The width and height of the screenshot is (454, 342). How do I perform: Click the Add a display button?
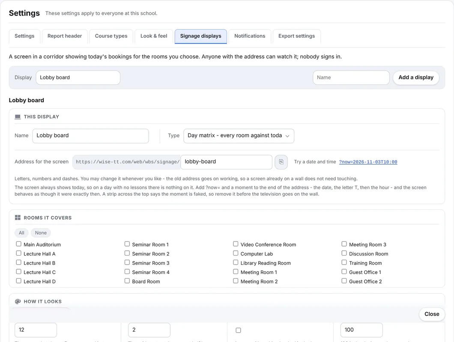[416, 77]
